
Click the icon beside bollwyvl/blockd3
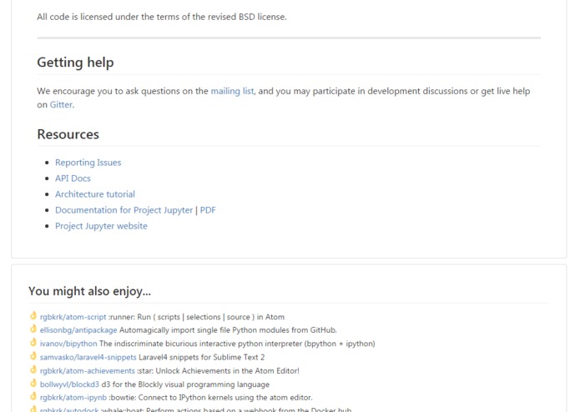click(x=33, y=384)
